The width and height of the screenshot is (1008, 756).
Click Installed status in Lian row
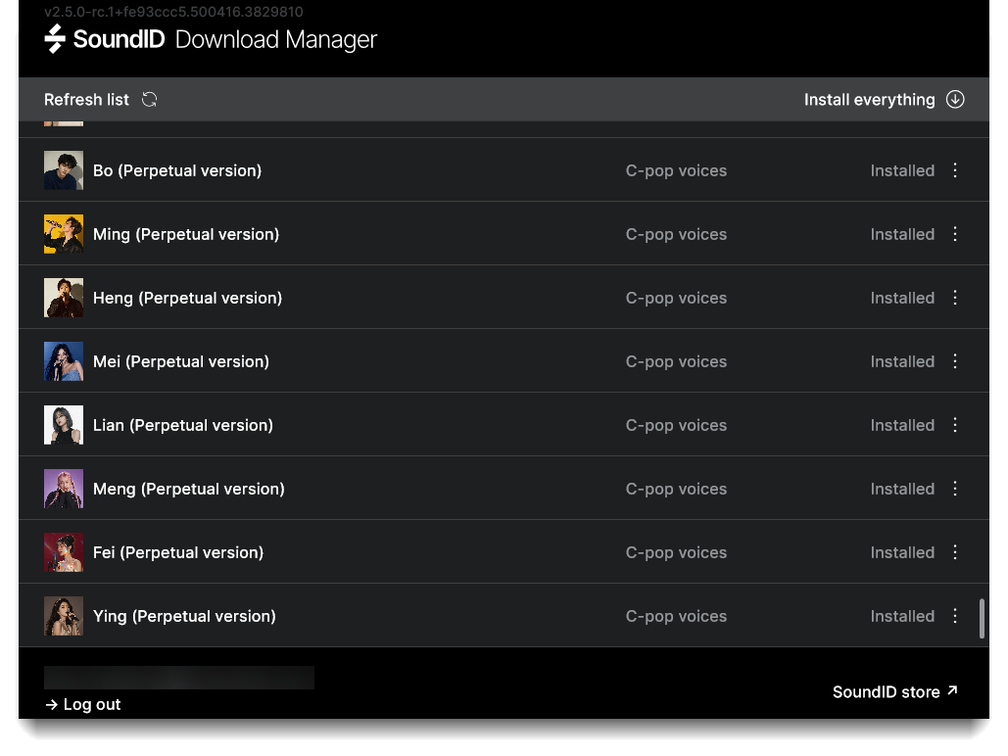point(902,425)
